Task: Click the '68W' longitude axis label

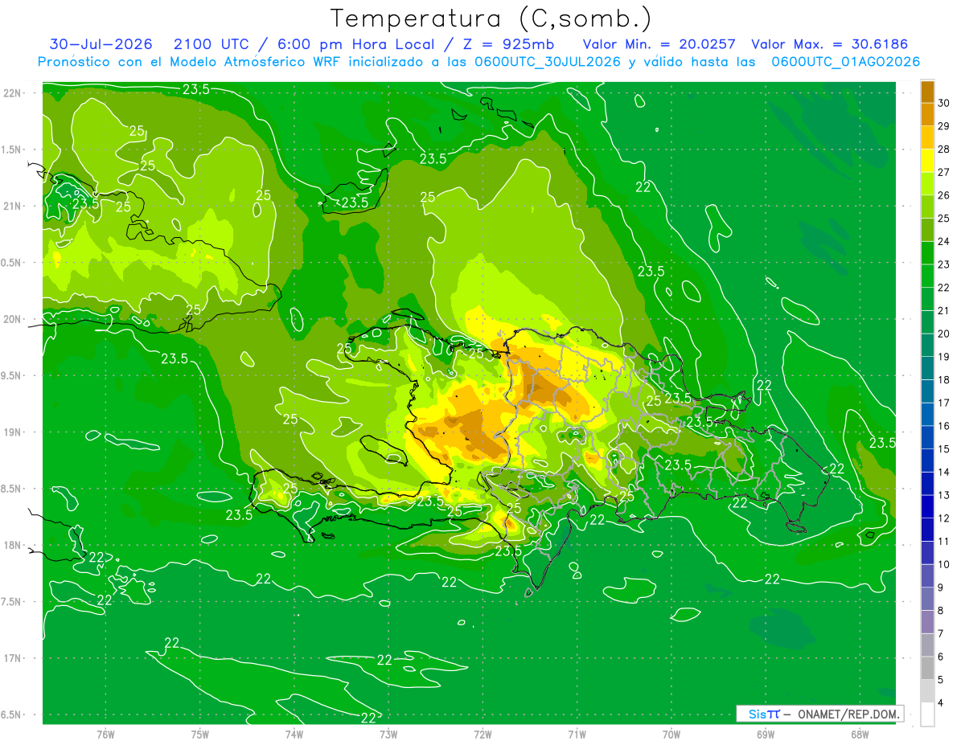Action: pos(859,734)
